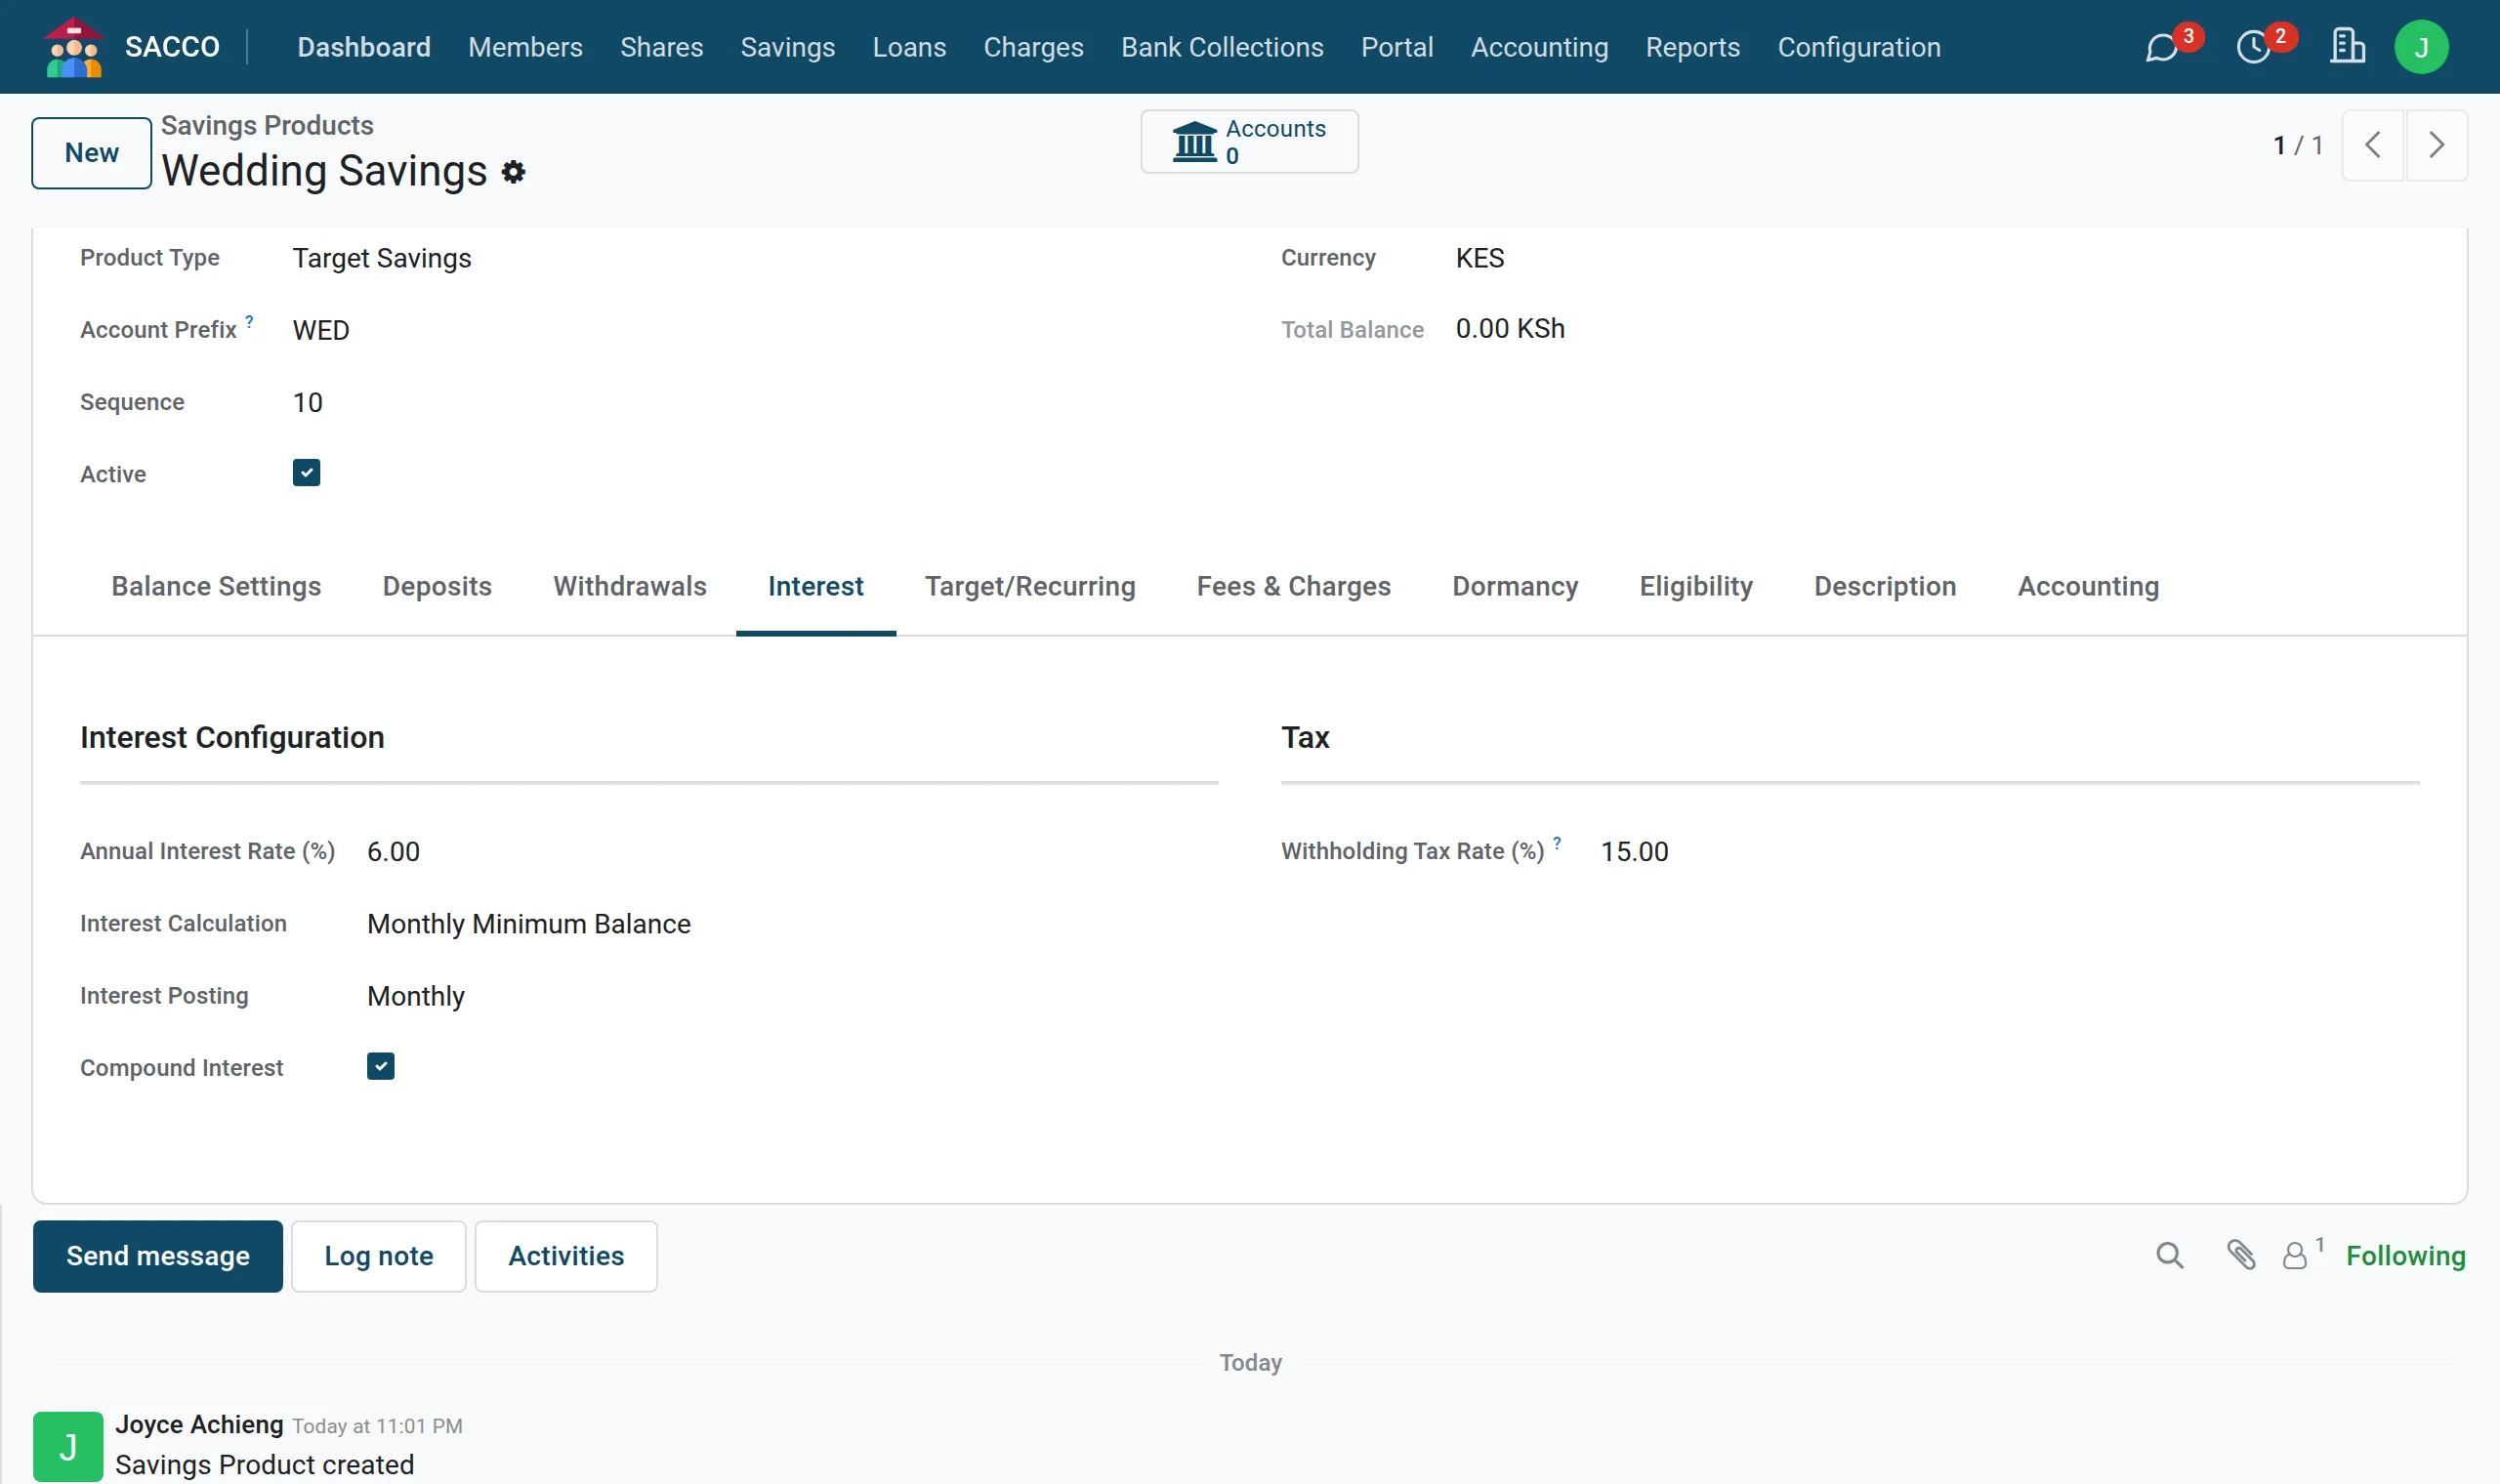Search chatter messages magnifier icon
Screen dimensions: 2500x1484
point(2169,1255)
